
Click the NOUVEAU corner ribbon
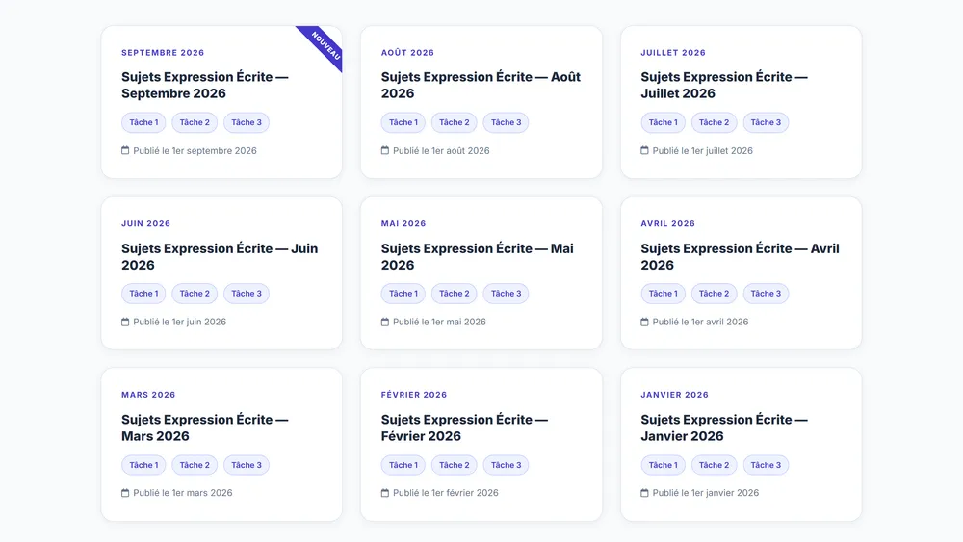(x=325, y=44)
